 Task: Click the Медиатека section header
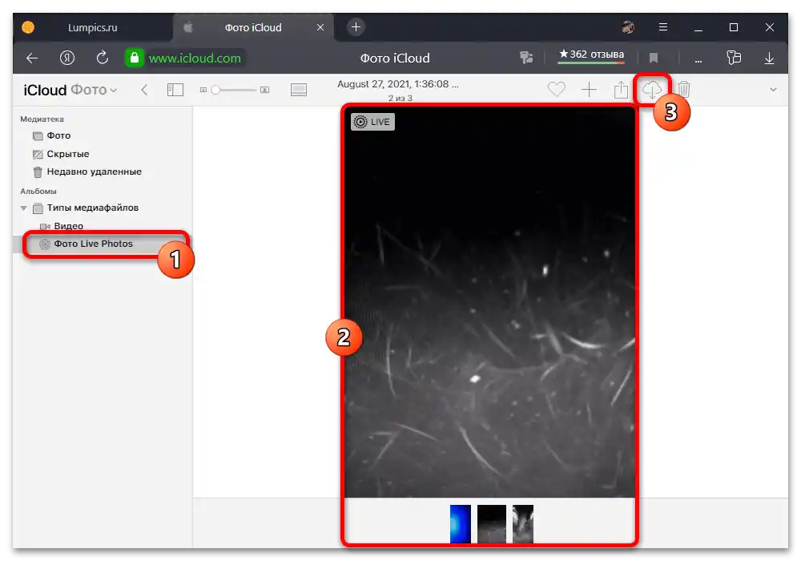click(42, 119)
